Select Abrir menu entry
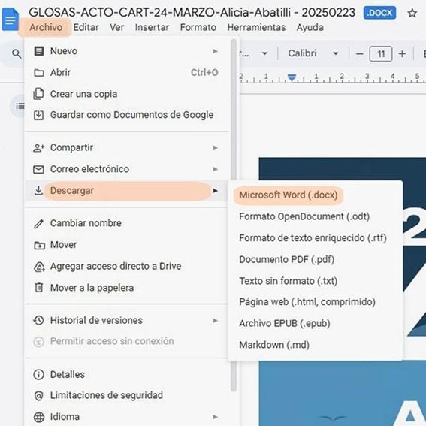This screenshot has height=426, width=426. click(x=126, y=73)
